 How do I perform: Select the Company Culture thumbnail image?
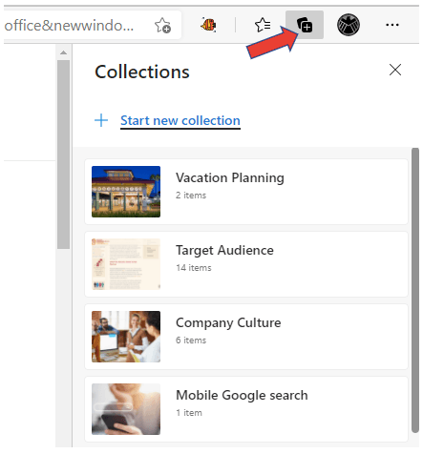pyautogui.click(x=126, y=337)
